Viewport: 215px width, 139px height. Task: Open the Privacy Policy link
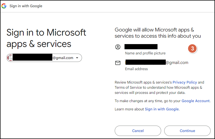185,82
